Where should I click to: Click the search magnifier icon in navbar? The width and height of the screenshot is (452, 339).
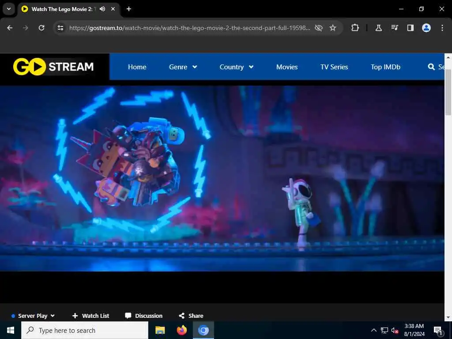[x=431, y=67]
